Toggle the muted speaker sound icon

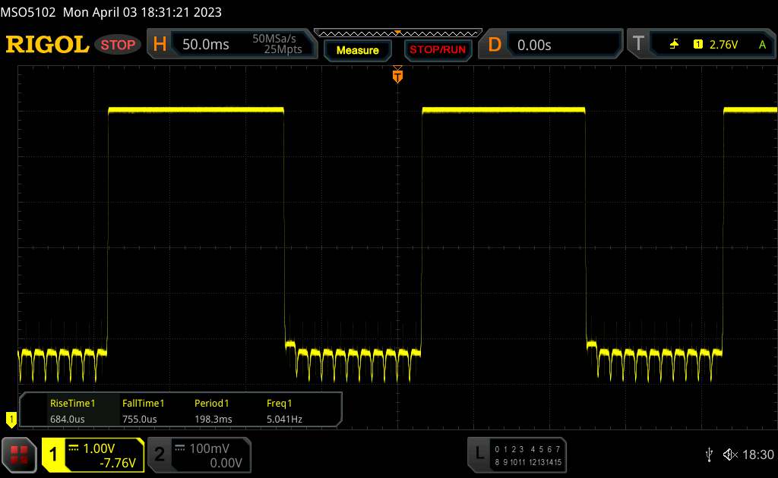pyautogui.click(x=729, y=454)
